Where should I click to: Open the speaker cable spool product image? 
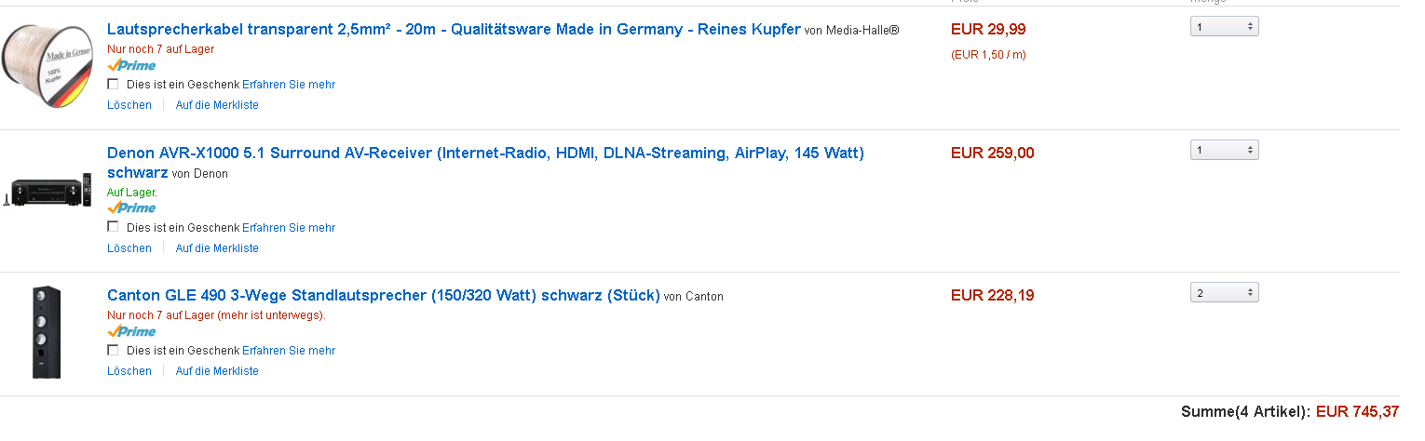(47, 69)
